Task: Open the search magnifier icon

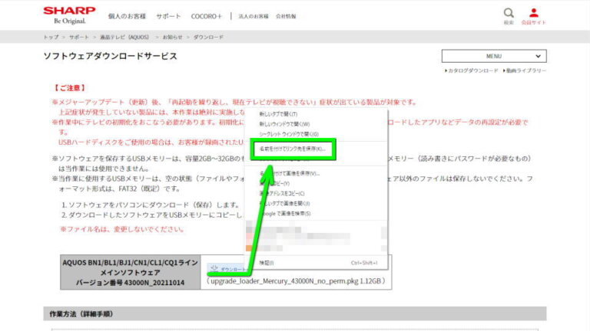Action: (509, 13)
